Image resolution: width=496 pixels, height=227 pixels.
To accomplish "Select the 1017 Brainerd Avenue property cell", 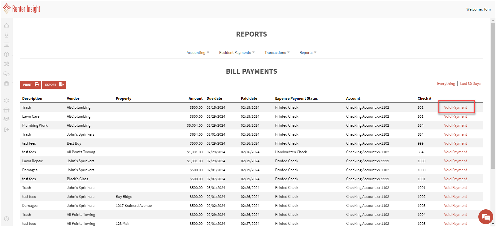I will point(134,206).
